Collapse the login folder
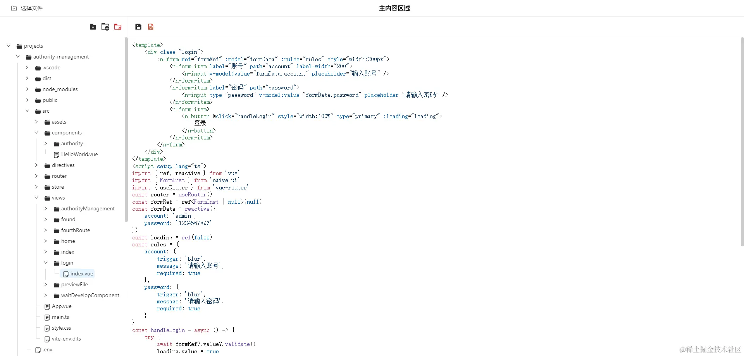The image size is (744, 356). click(46, 263)
